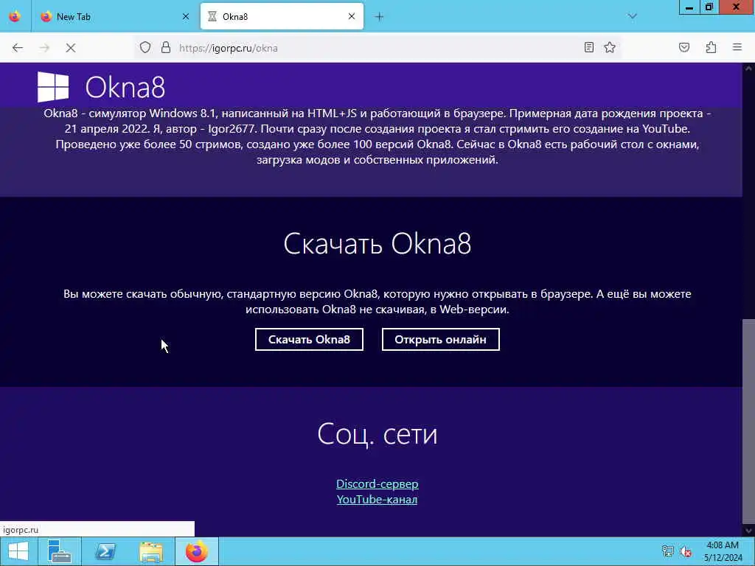Open Server Manager from taskbar

(60, 551)
